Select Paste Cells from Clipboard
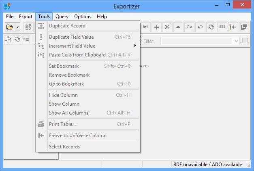254x171 pixels. click(88, 55)
